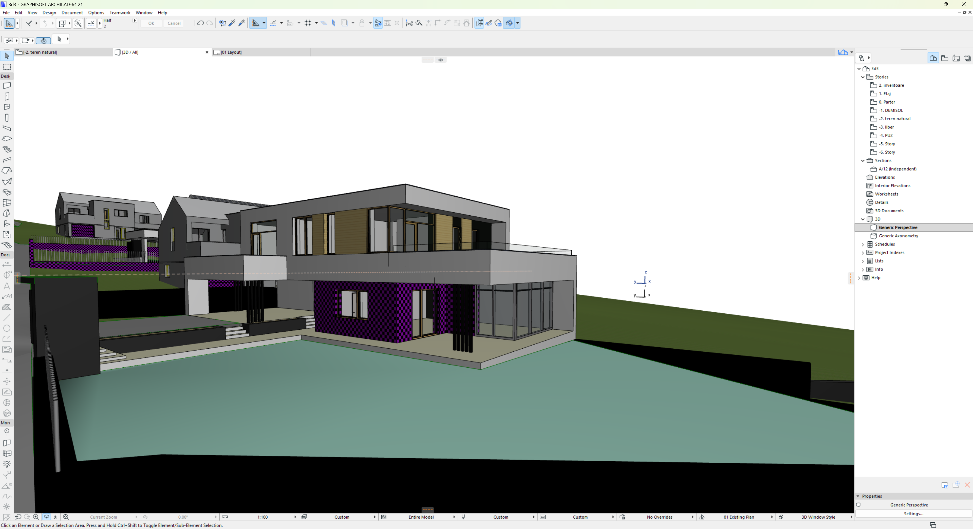Click the scissors Trim icon
Screen dimensions: 973x529
(409, 23)
